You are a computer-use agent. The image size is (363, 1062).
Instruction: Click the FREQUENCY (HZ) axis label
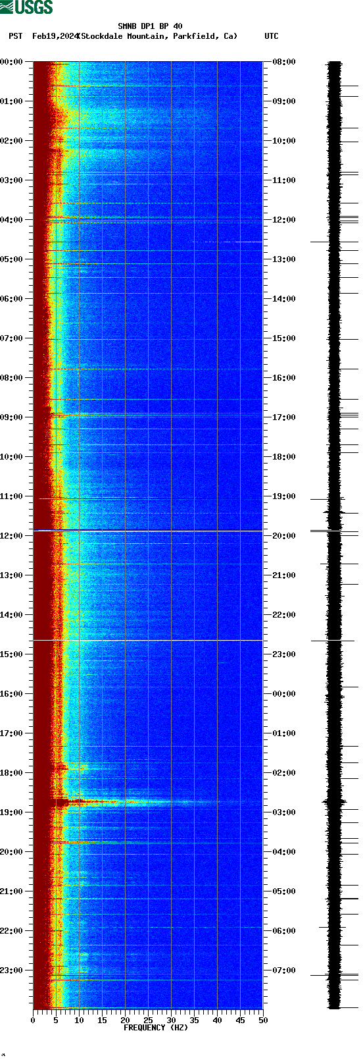[156, 1028]
